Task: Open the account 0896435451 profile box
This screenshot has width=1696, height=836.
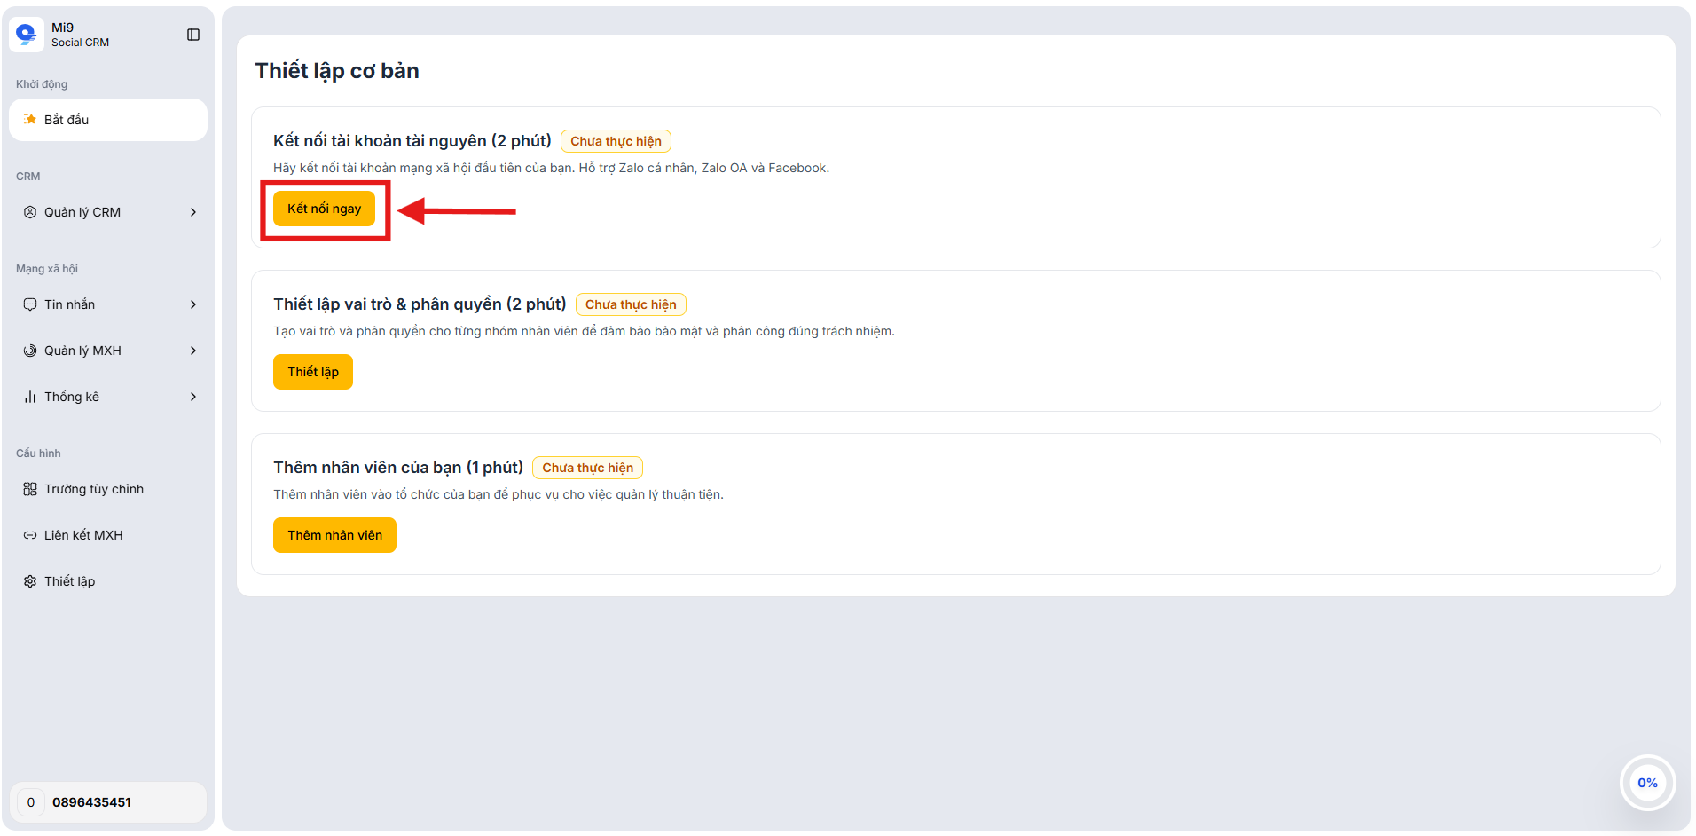Action: 108,802
